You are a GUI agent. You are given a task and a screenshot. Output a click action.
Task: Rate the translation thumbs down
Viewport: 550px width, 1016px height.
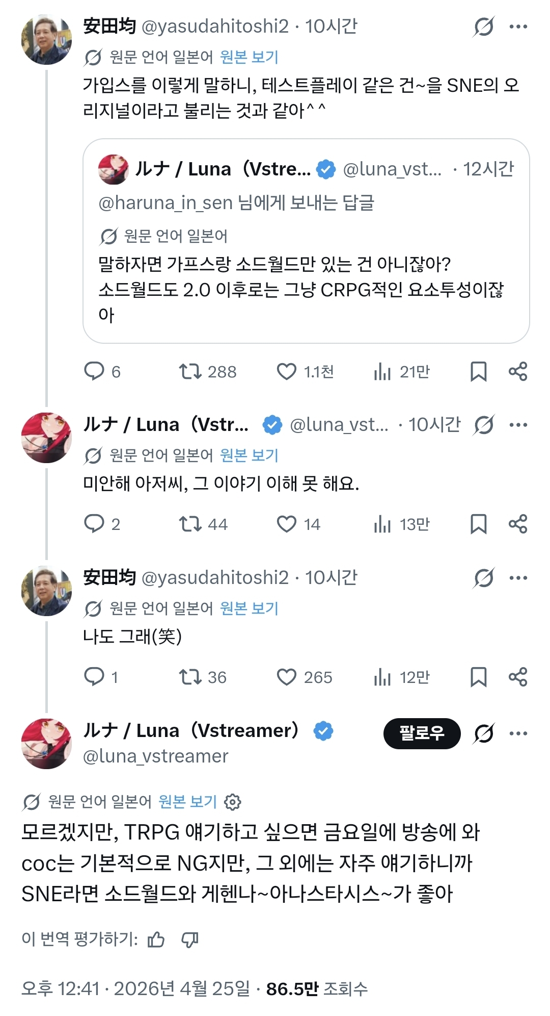point(190,939)
